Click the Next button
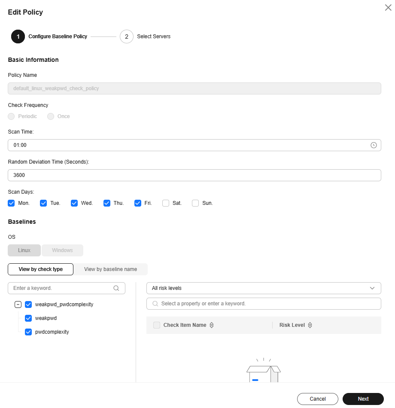Screen dimensions: 395x408 pyautogui.click(x=363, y=399)
